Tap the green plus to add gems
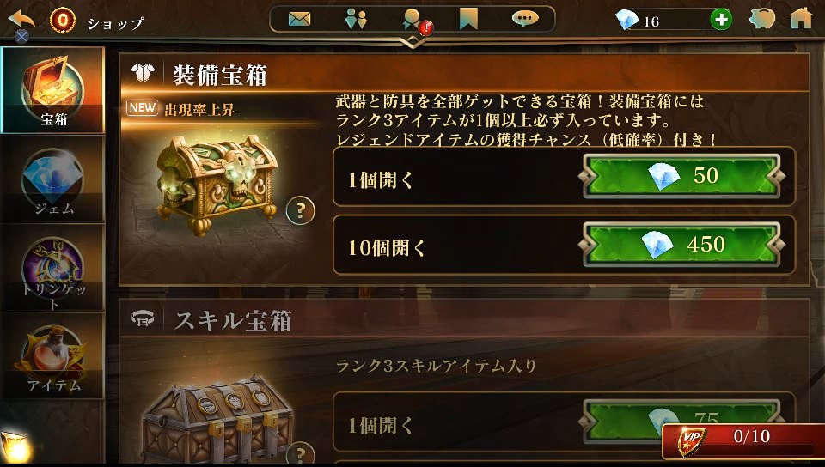Screen dimensions: 825x467 pos(721,20)
